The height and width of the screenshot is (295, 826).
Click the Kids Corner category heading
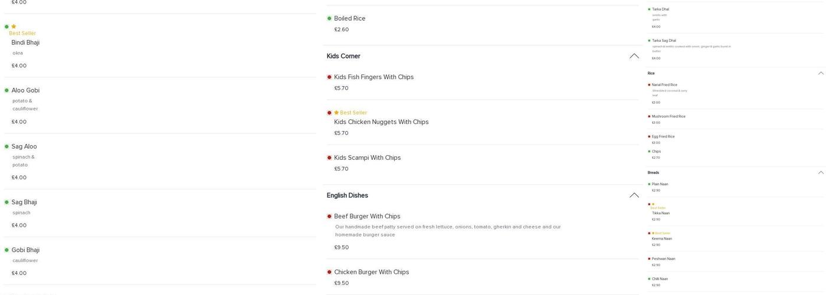point(343,56)
